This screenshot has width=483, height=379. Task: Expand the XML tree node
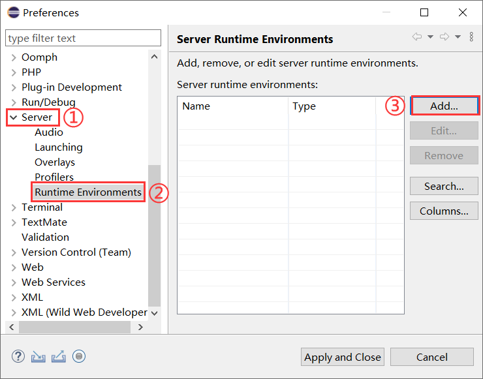pyautogui.click(x=14, y=297)
